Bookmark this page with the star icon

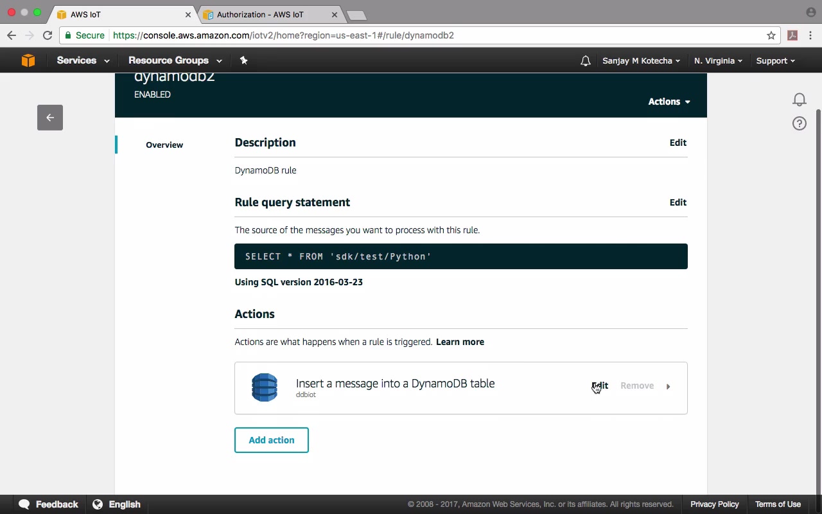[x=771, y=35]
